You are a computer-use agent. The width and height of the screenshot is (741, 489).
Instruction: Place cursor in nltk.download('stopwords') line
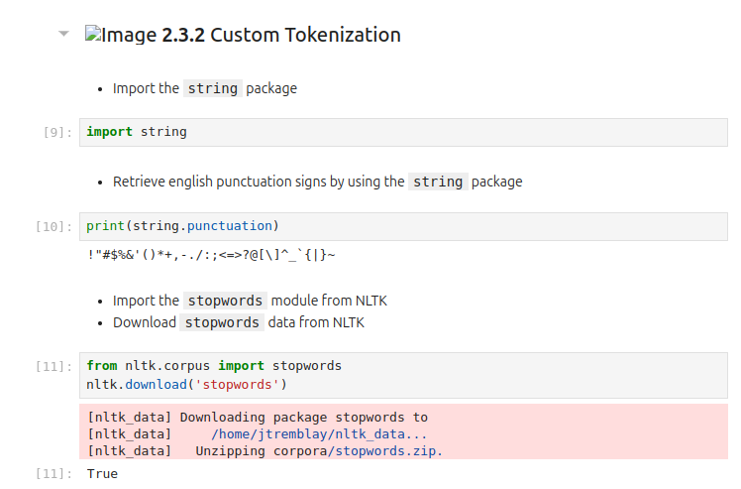[186, 384]
